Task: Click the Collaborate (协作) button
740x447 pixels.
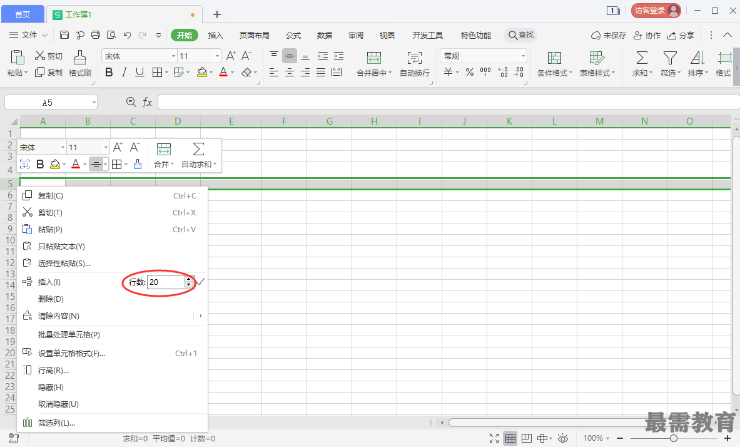Action: 647,35
